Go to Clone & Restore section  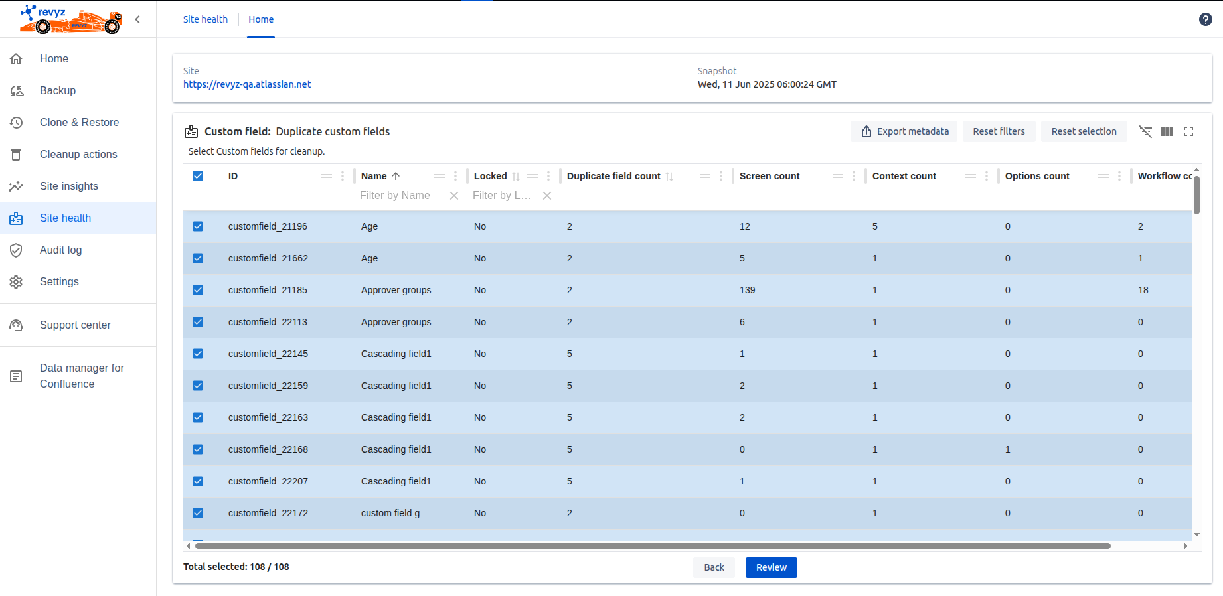[x=79, y=123]
